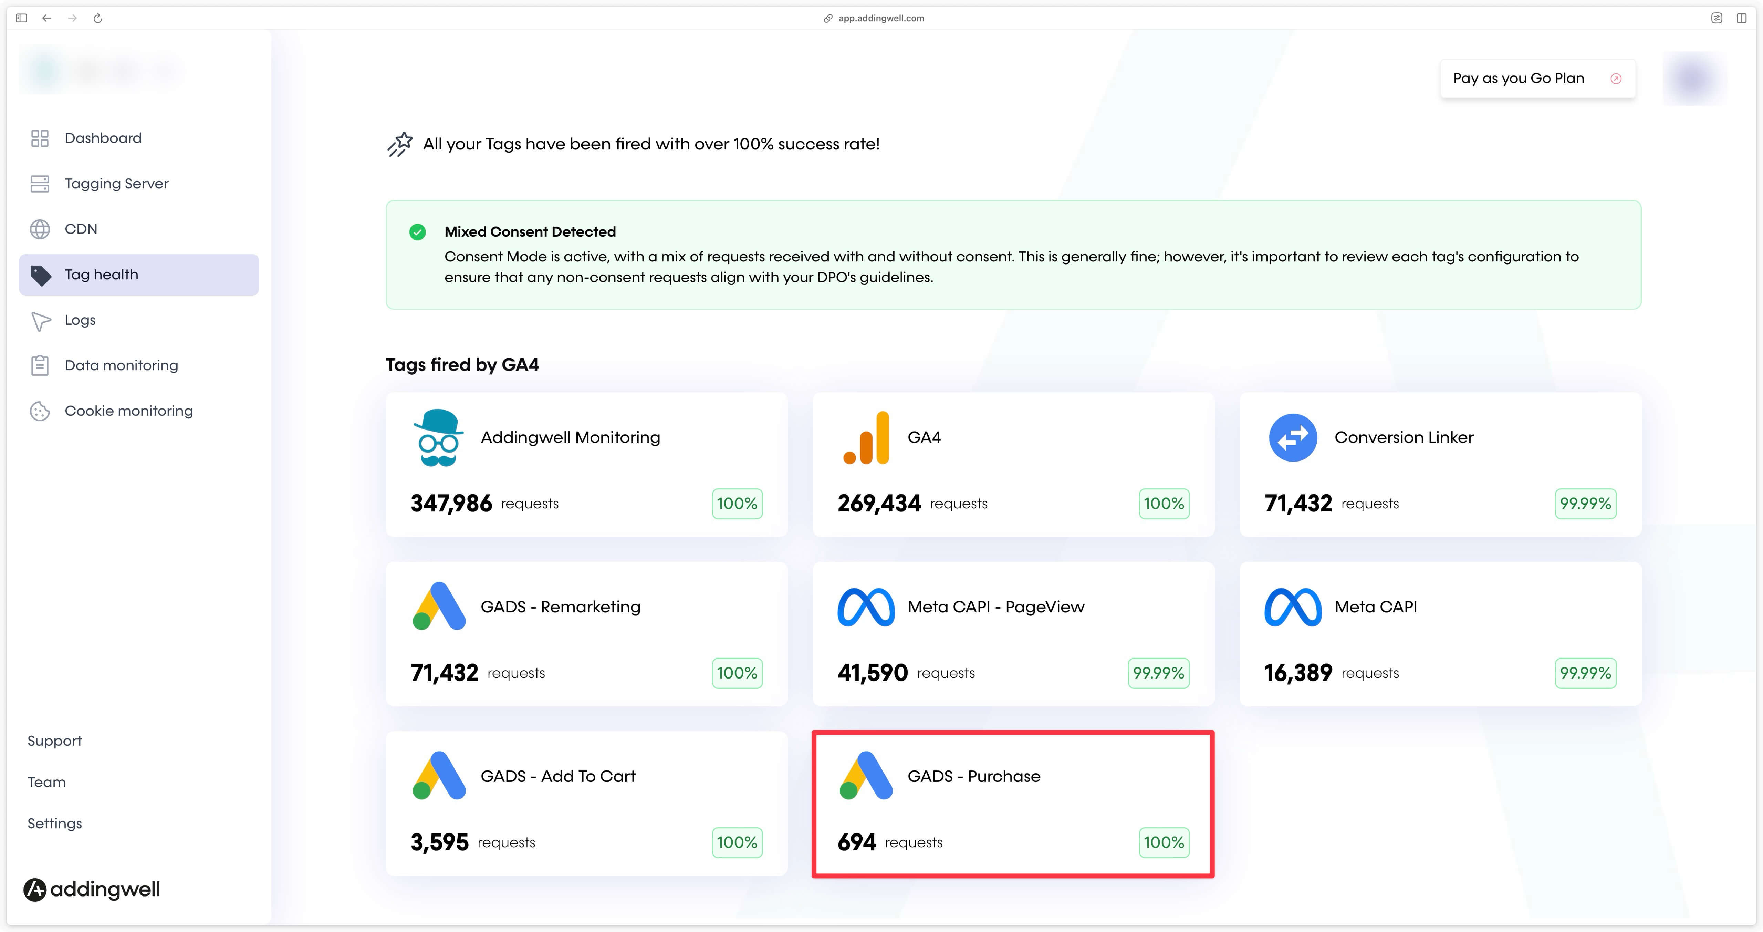Viewport: 1763px width, 932px height.
Task: Open the browser reader icon at top right
Action: click(1717, 19)
